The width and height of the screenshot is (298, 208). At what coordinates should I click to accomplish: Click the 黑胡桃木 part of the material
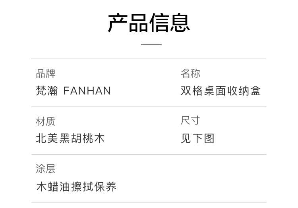click(82, 139)
